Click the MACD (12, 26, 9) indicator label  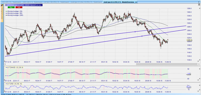pyautogui.click(x=14, y=67)
